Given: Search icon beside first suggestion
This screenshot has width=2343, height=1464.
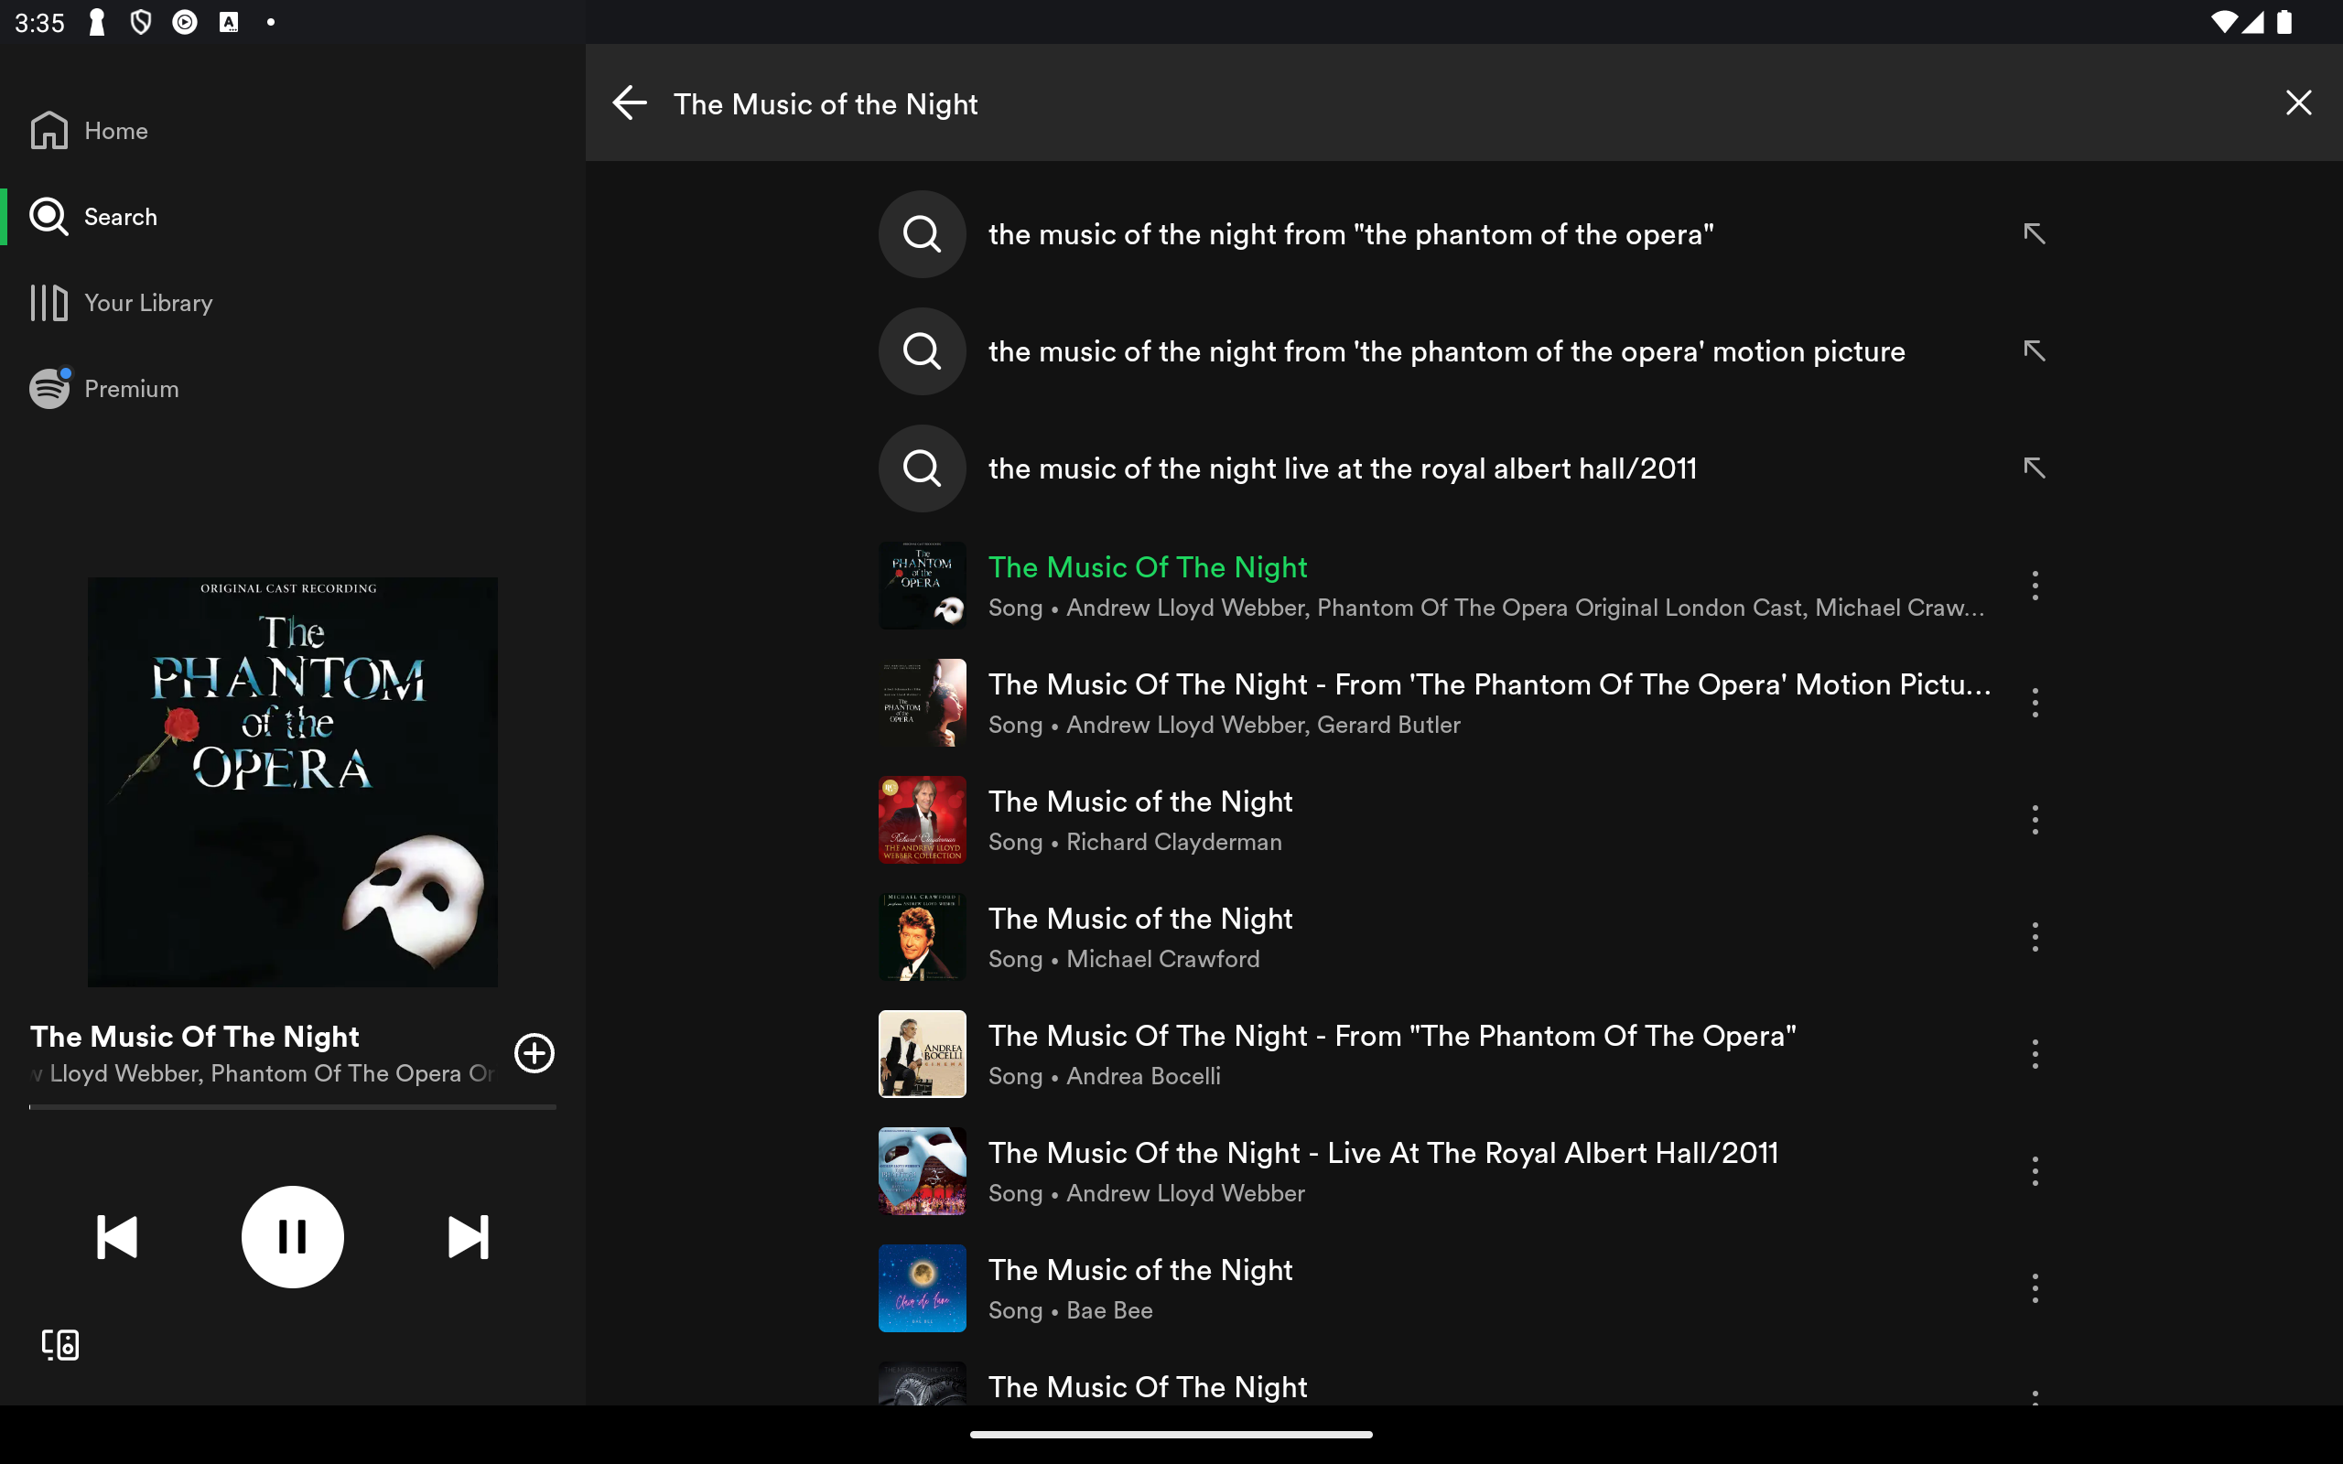Looking at the screenshot, I should (x=922, y=234).
